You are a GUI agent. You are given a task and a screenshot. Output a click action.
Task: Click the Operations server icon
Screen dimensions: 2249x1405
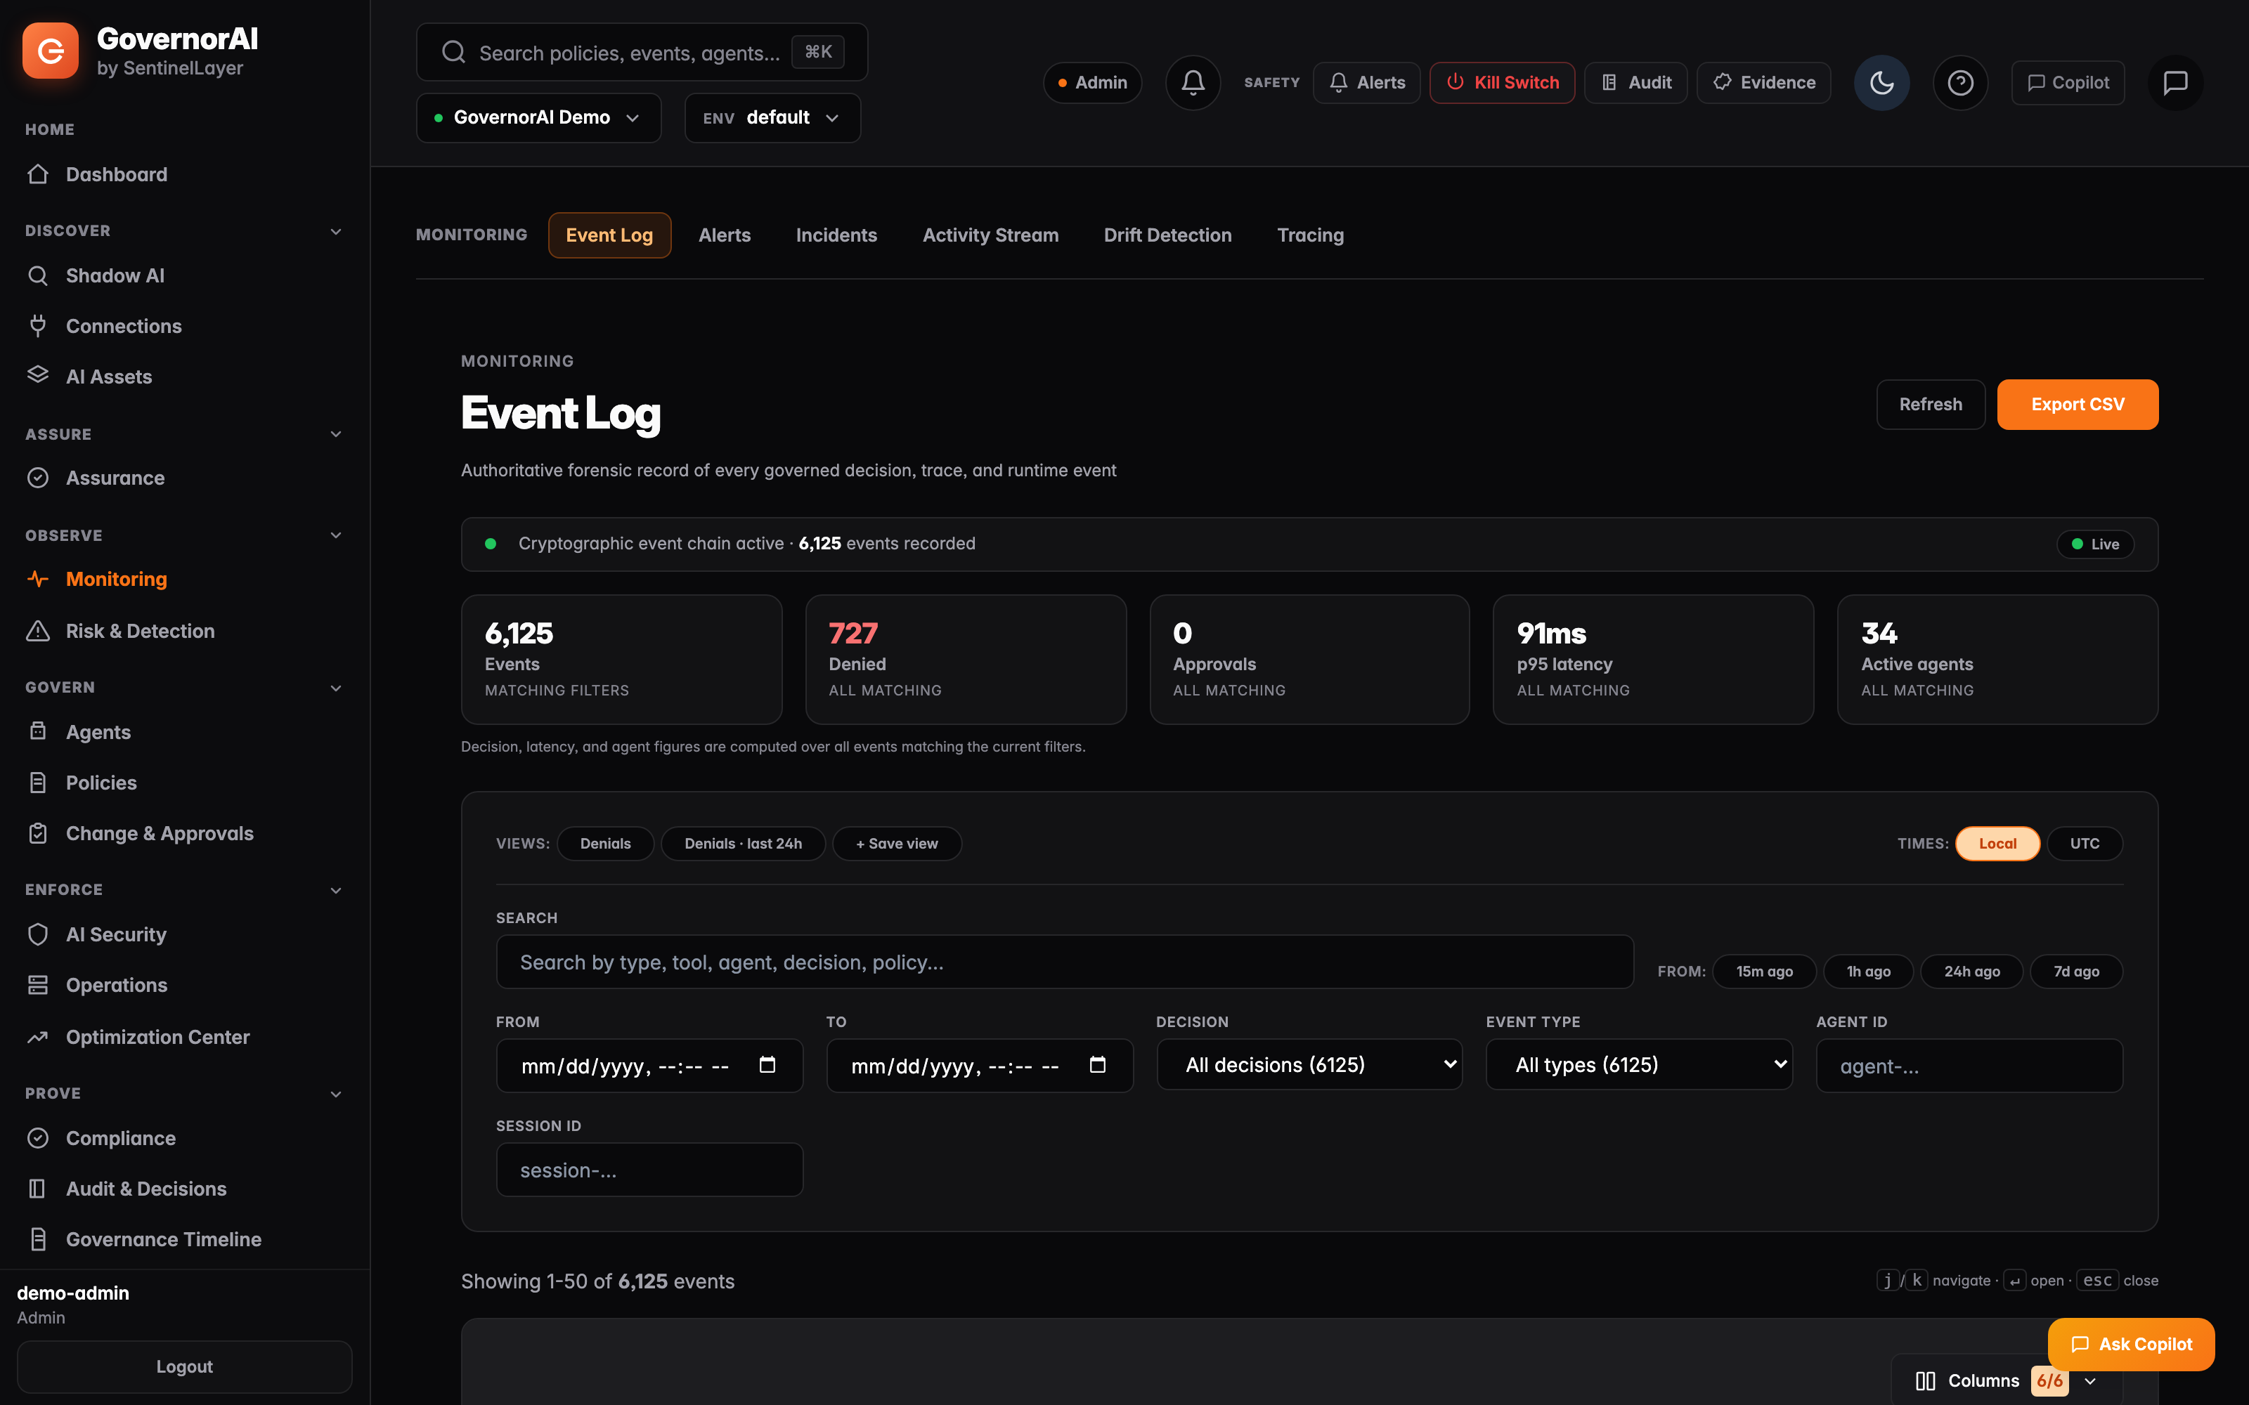38,985
